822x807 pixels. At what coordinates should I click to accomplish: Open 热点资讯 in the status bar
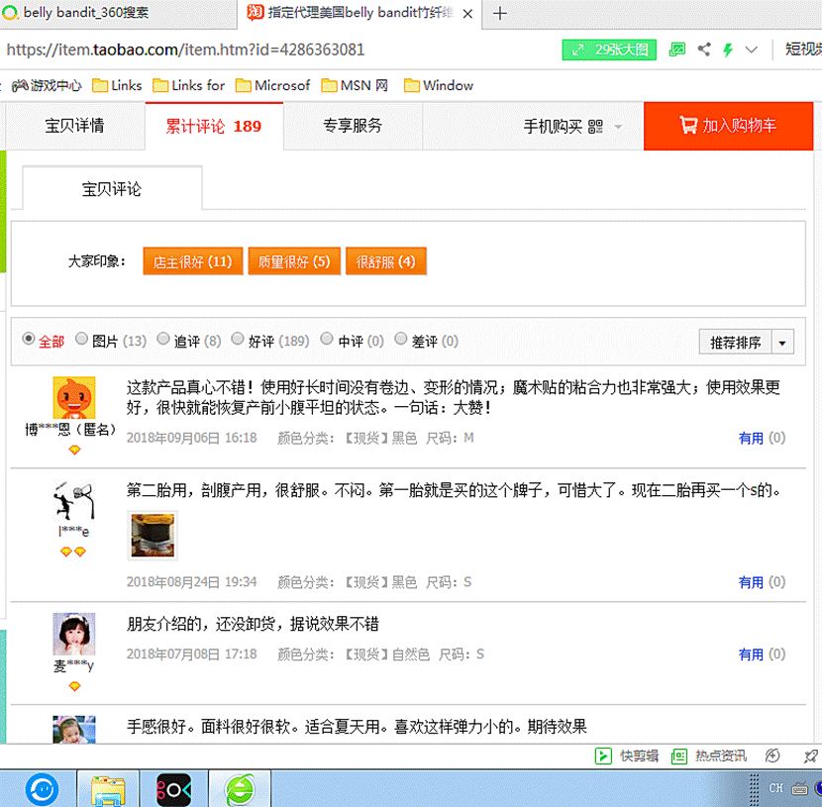point(709,756)
